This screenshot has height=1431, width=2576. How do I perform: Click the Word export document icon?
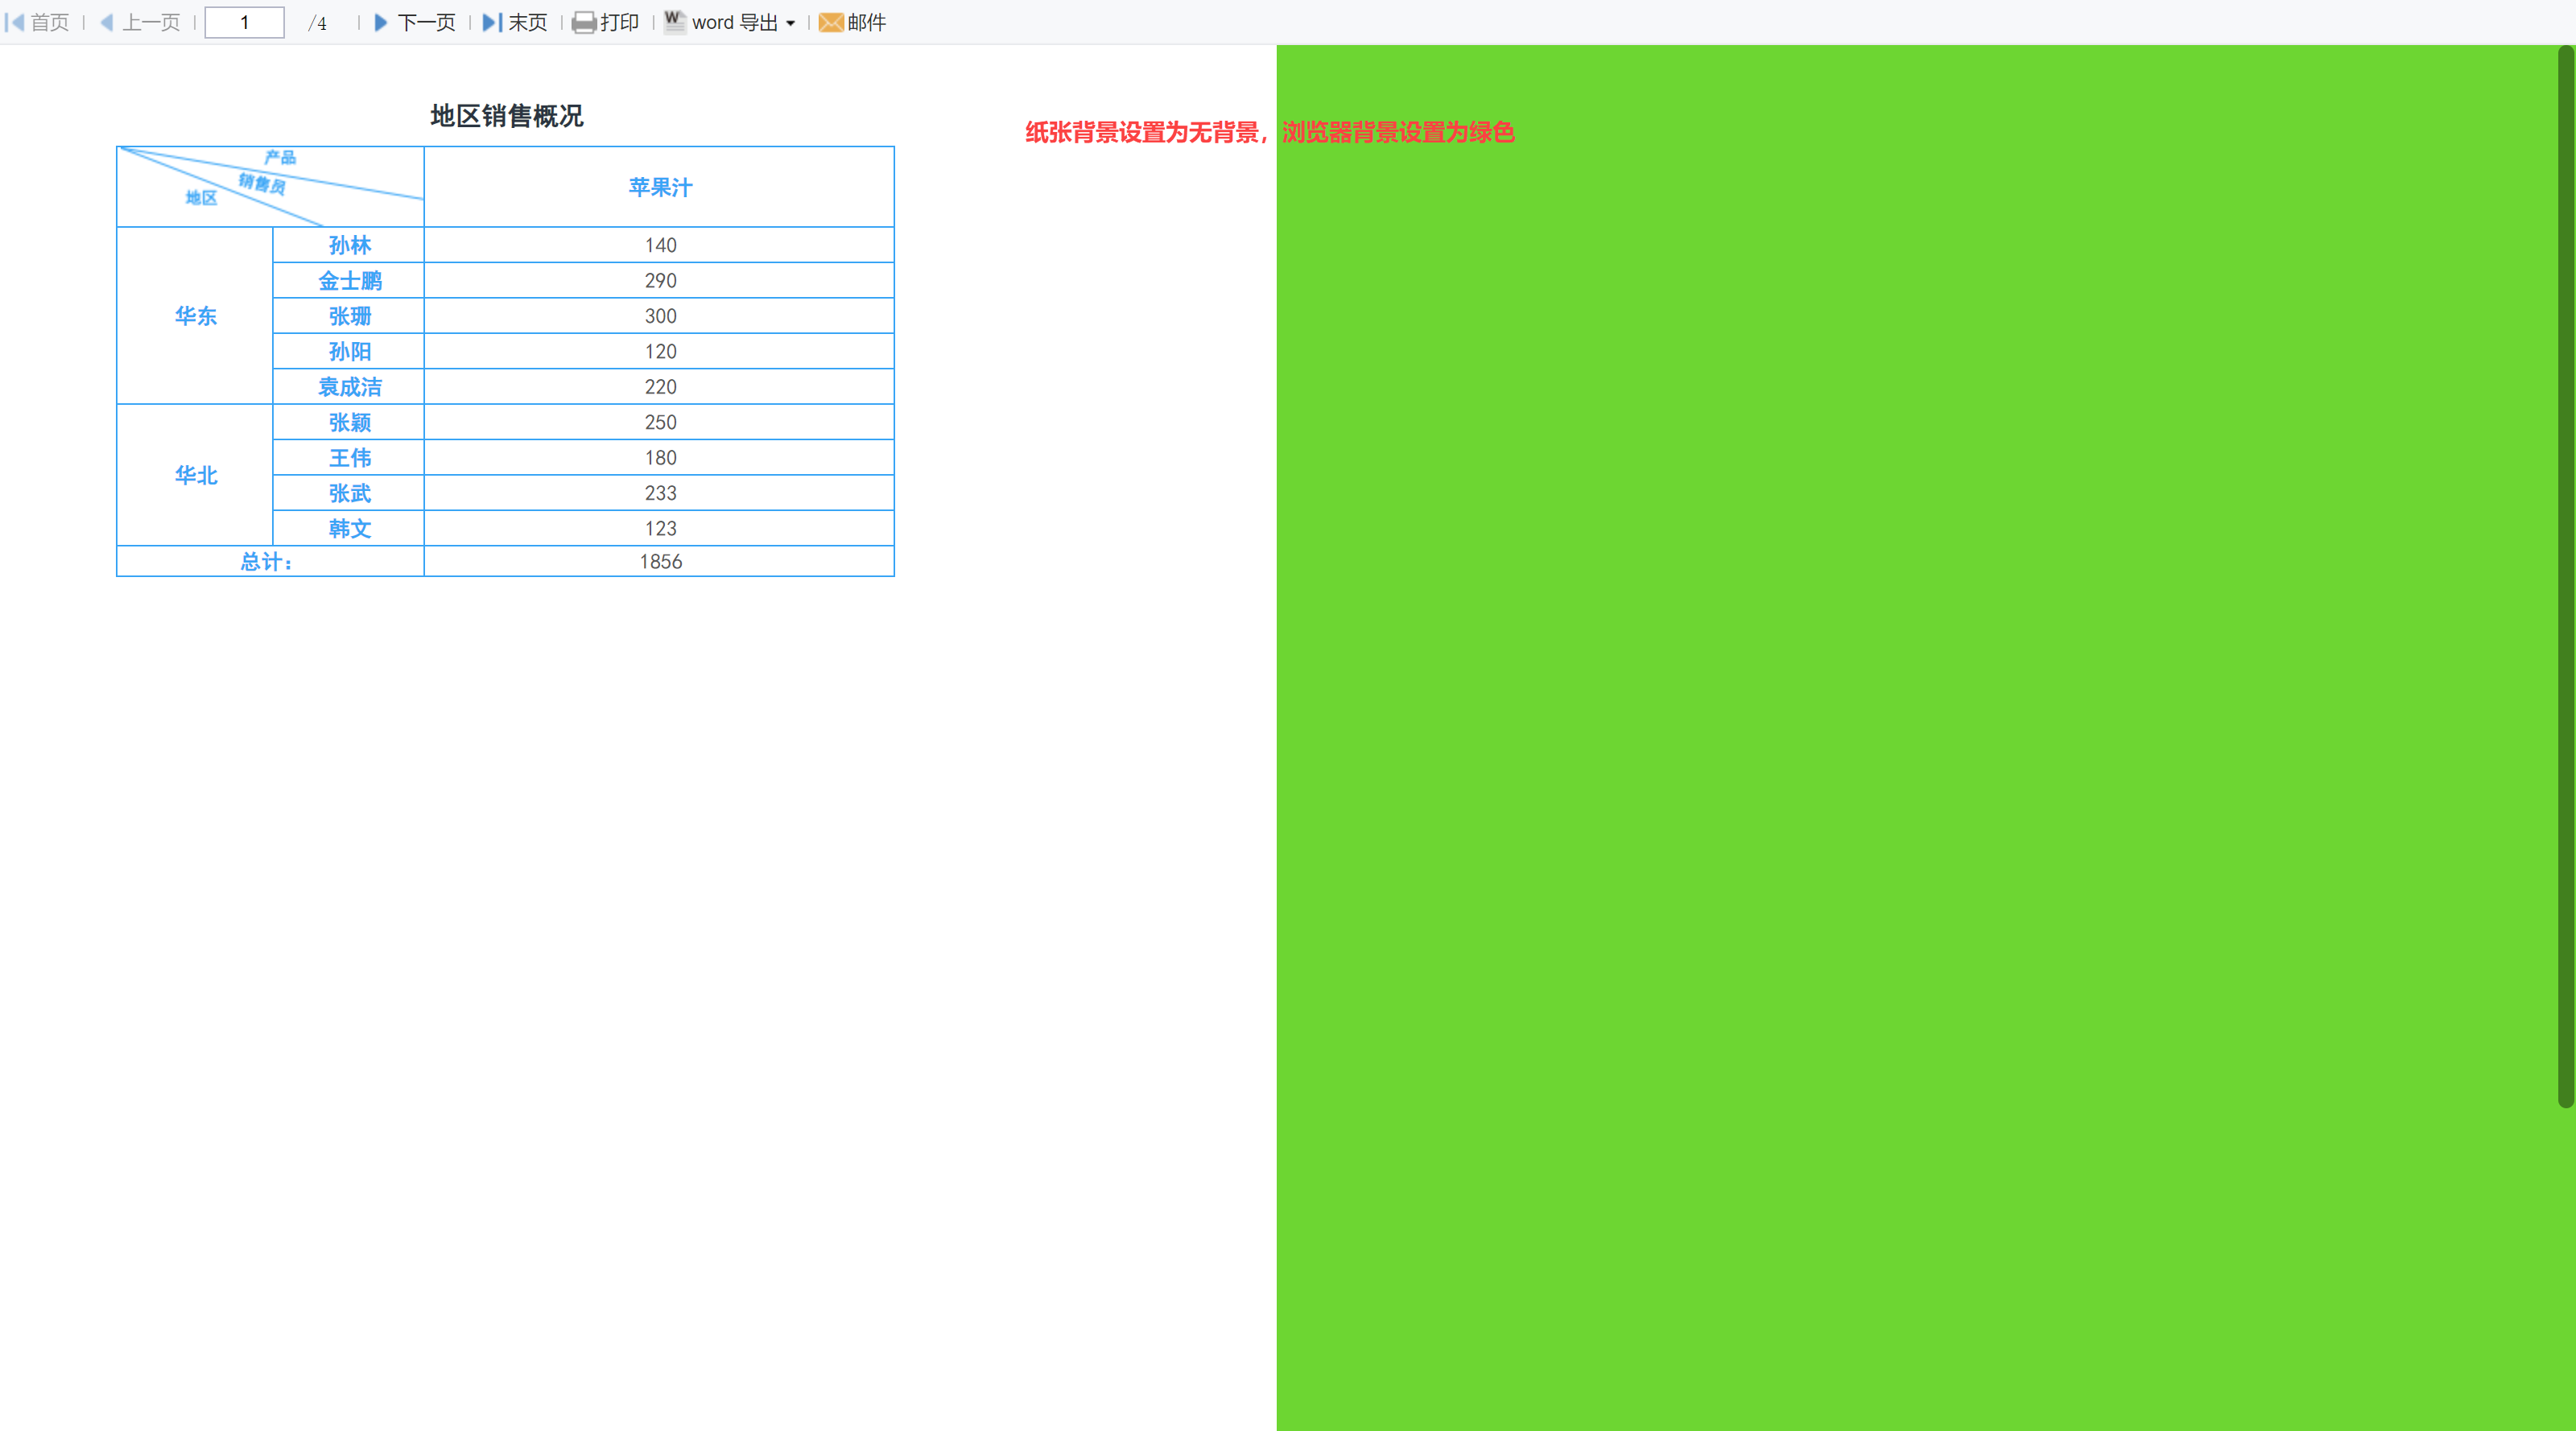[675, 22]
